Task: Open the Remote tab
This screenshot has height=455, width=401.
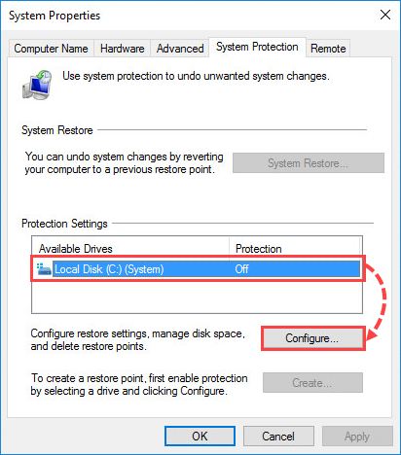Action: [328, 49]
